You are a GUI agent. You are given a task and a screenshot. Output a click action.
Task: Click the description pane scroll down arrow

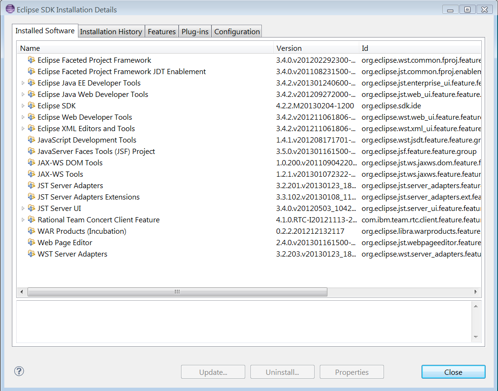coord(476,337)
